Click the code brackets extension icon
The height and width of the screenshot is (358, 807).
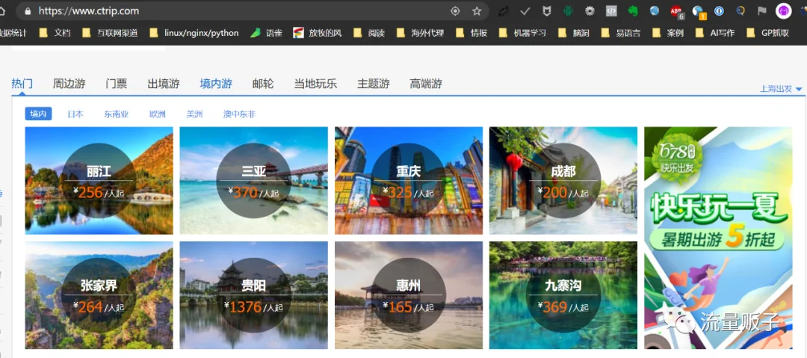(611, 10)
